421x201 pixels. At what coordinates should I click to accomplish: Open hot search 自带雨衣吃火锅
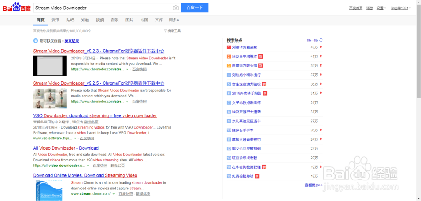tap(245, 66)
